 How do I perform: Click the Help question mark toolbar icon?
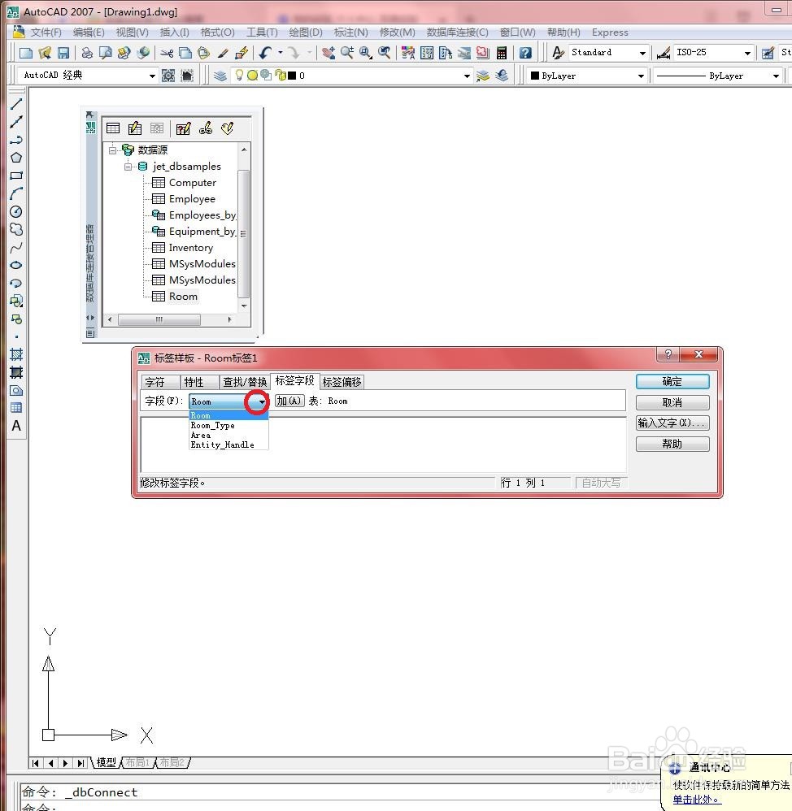[525, 52]
